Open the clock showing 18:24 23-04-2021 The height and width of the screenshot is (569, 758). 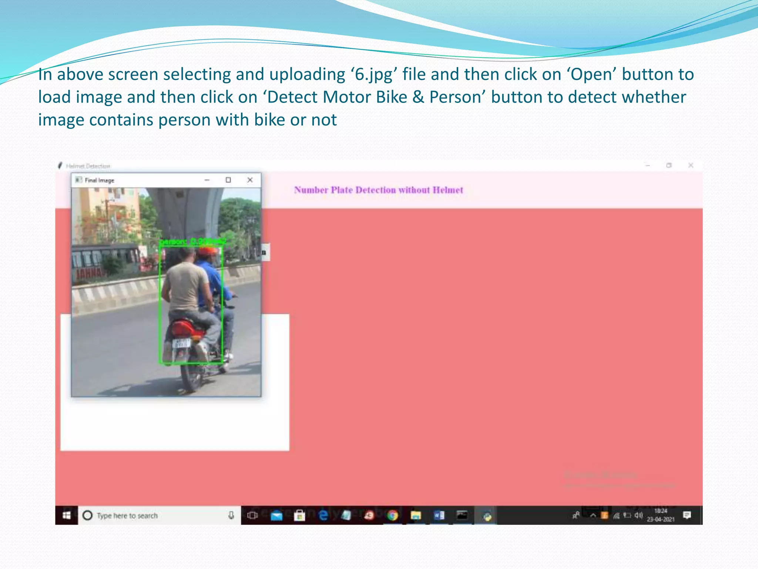tap(661, 515)
